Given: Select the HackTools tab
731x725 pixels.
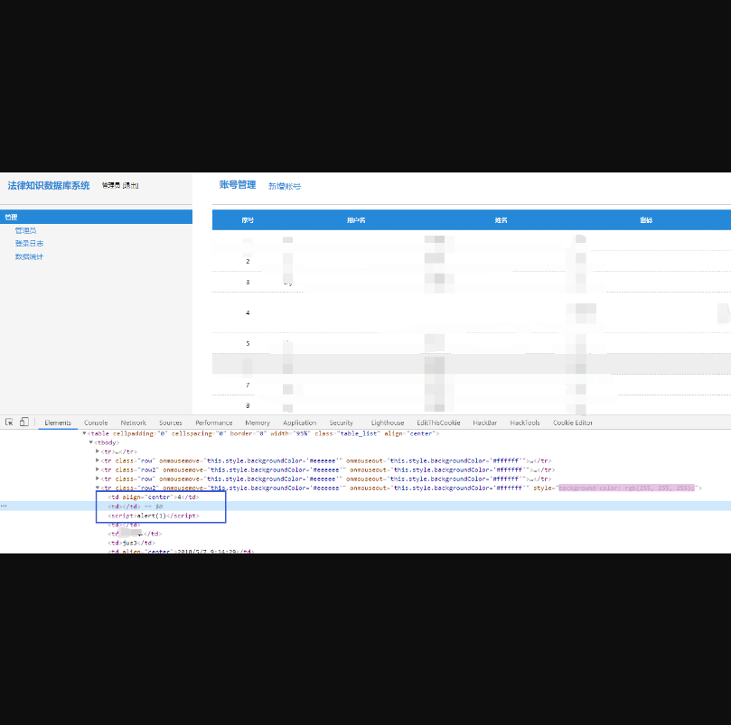Looking at the screenshot, I should tap(525, 423).
